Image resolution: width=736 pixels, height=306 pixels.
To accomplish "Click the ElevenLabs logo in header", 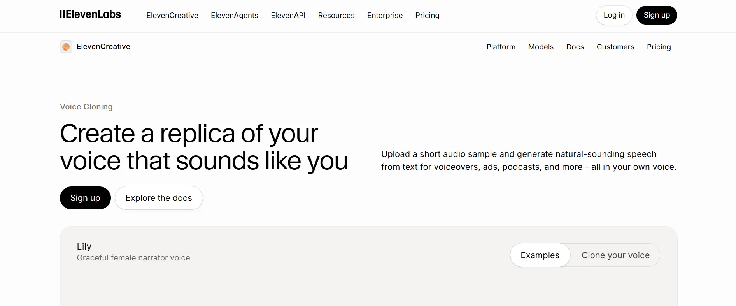I will coord(90,15).
